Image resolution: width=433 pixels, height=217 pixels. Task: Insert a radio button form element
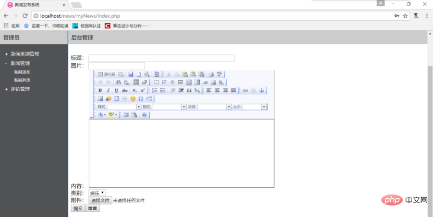click(173, 82)
